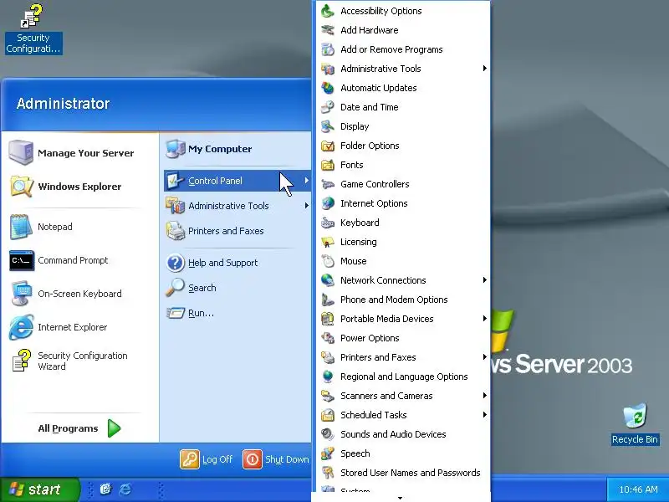The image size is (669, 502).
Task: Click scroll-down arrow at bottom of Control Panel list
Action: pyautogui.click(x=401, y=498)
